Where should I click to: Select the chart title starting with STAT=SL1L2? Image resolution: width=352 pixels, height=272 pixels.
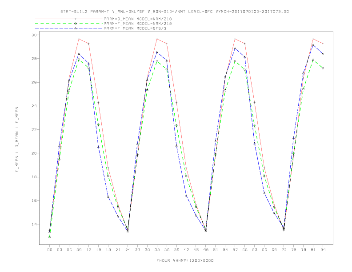tap(174, 12)
